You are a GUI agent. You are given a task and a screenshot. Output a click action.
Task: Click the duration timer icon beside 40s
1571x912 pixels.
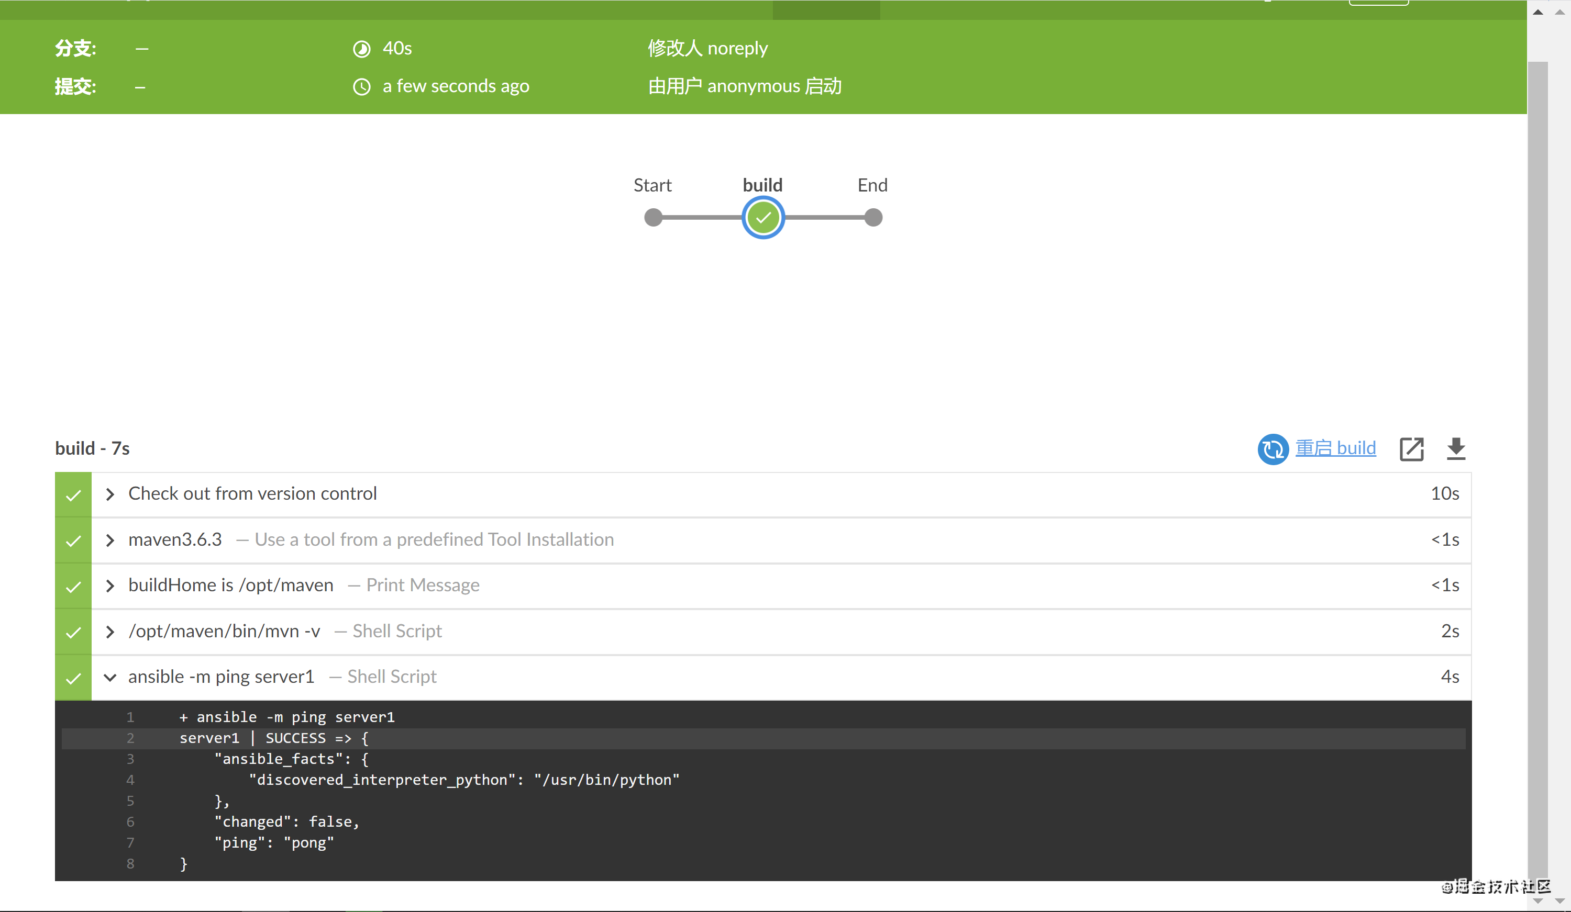pyautogui.click(x=361, y=49)
